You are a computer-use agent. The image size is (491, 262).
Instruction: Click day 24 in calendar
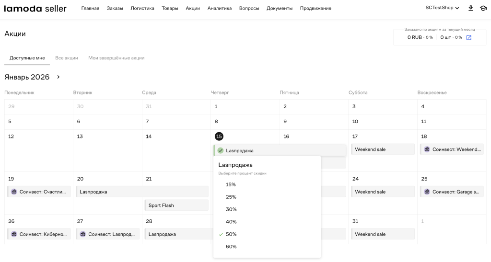pyautogui.click(x=356, y=179)
